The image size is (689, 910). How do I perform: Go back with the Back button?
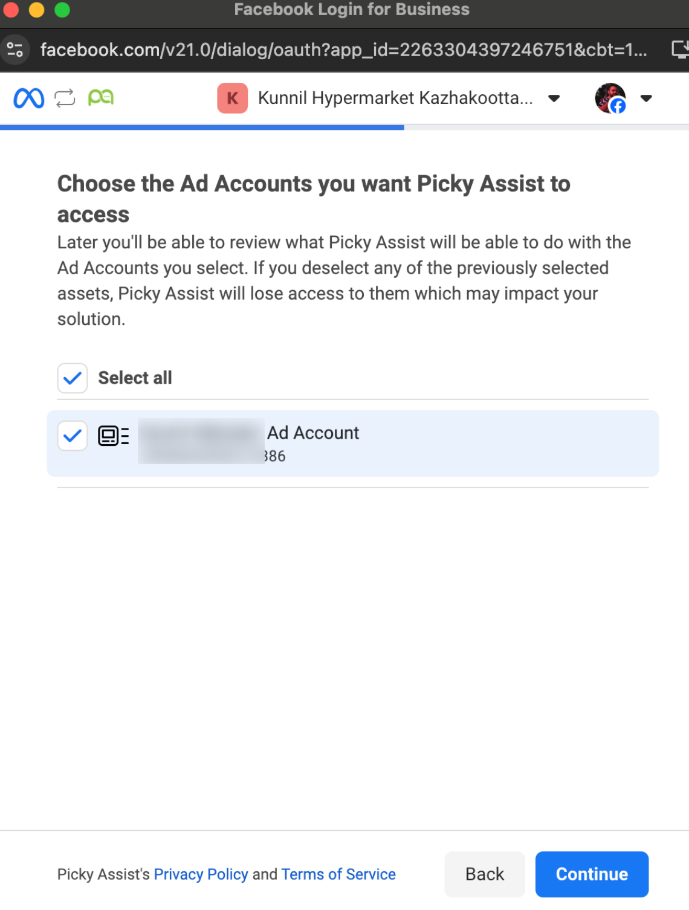[x=484, y=874]
